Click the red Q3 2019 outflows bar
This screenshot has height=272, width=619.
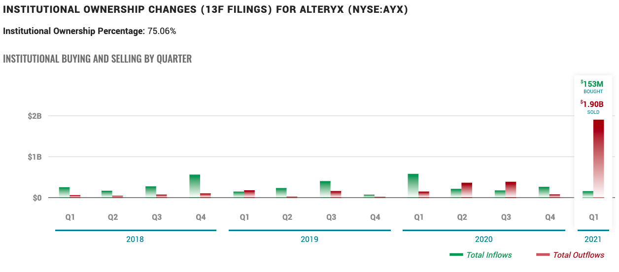click(336, 194)
